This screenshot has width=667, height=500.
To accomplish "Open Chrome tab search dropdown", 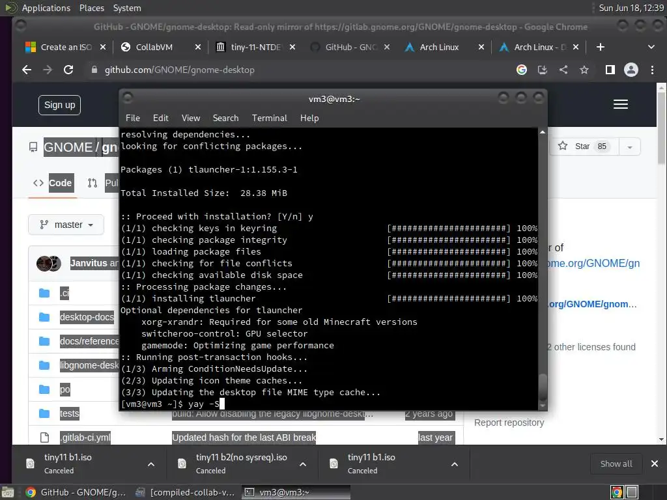I will coord(651,47).
